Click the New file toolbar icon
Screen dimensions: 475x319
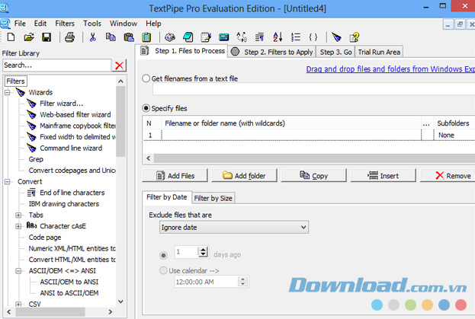(11, 37)
